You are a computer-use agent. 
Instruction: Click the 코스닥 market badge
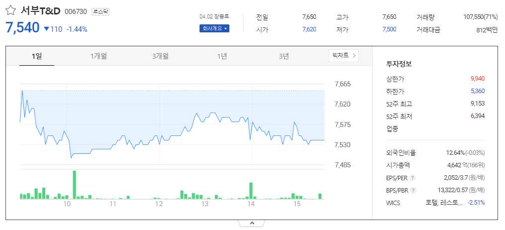click(101, 11)
